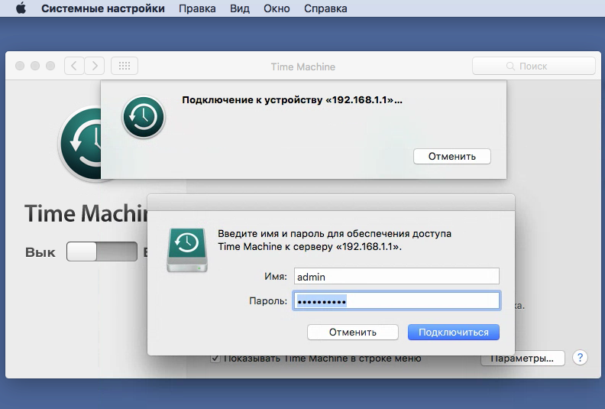This screenshot has width=605, height=409.
Task: Open the Правка menu
Action: click(196, 9)
